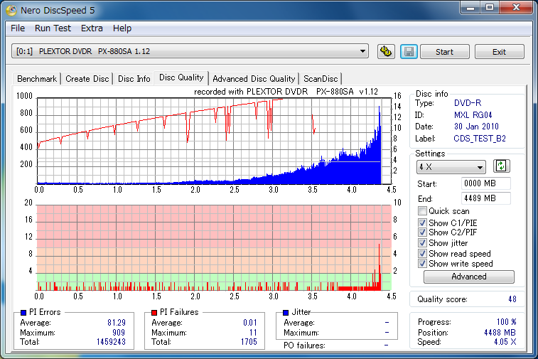Enable the Quick scan checkbox
The image size is (538, 359).
[x=422, y=211]
